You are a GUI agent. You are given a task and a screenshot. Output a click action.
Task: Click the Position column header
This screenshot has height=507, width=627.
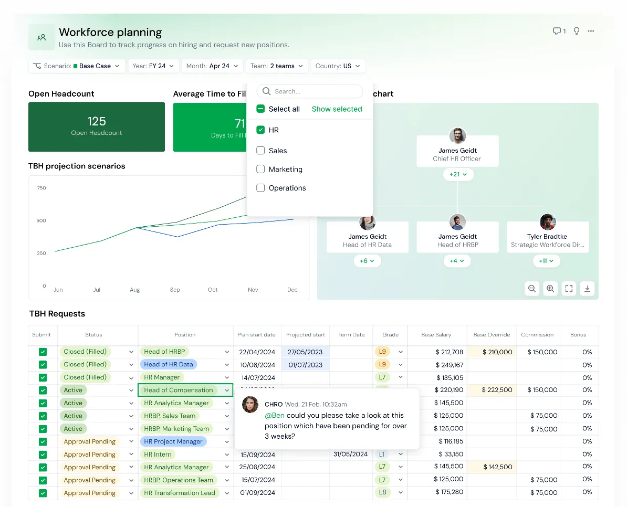tap(185, 335)
